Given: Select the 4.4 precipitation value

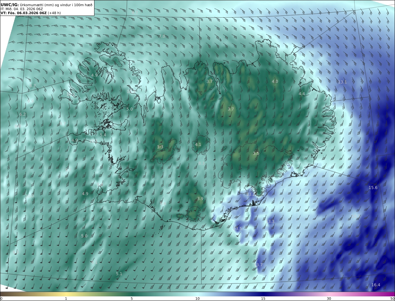Looking at the screenshot, I should point(301,94).
